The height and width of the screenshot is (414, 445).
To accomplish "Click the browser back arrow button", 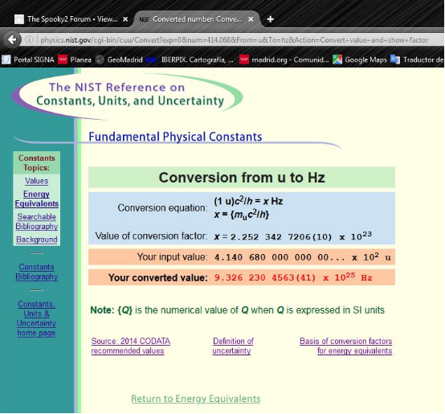I will point(12,39).
